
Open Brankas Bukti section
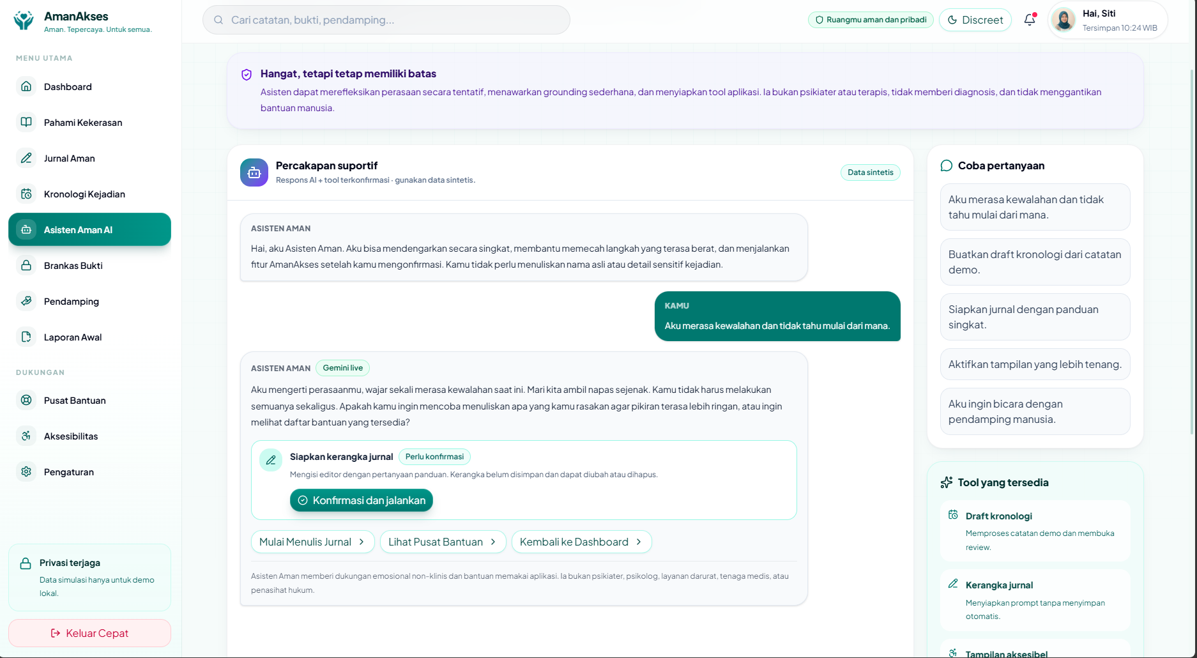pyautogui.click(x=89, y=265)
